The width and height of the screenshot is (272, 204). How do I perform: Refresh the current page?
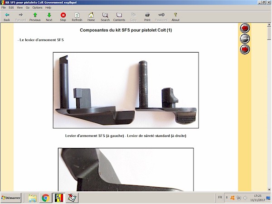77,17
